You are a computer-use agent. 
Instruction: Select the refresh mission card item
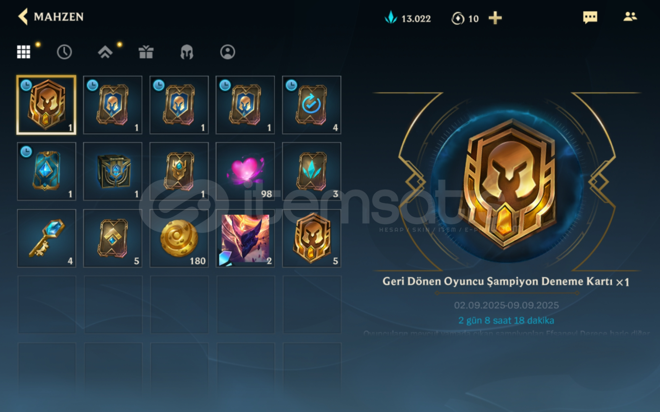pyautogui.click(x=312, y=105)
